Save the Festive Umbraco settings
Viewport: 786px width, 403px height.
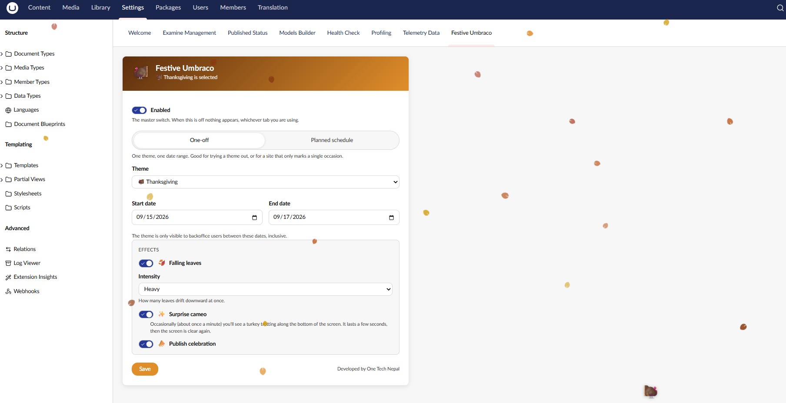click(145, 369)
